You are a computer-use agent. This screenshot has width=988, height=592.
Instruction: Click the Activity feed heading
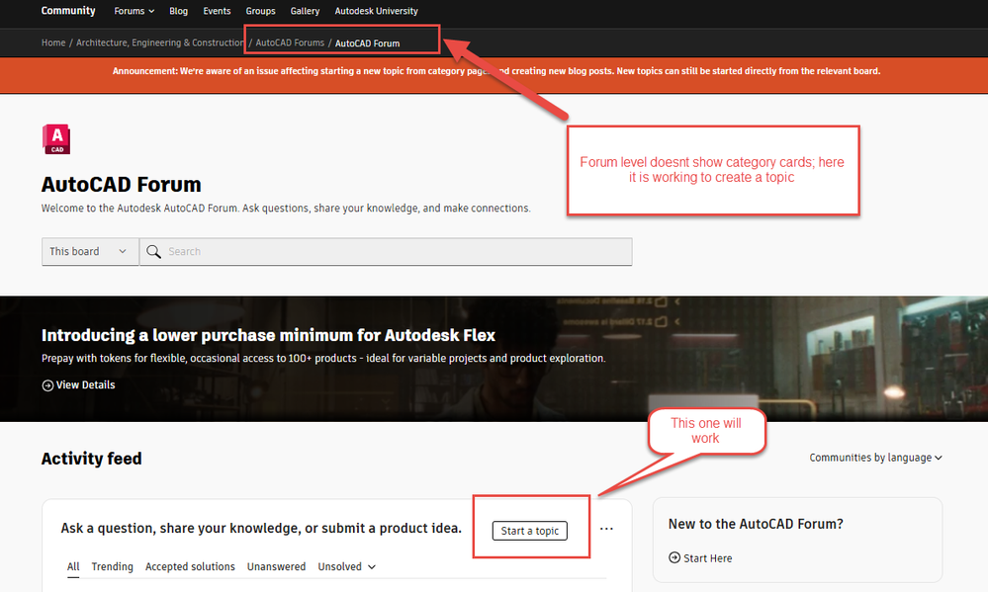click(x=91, y=459)
